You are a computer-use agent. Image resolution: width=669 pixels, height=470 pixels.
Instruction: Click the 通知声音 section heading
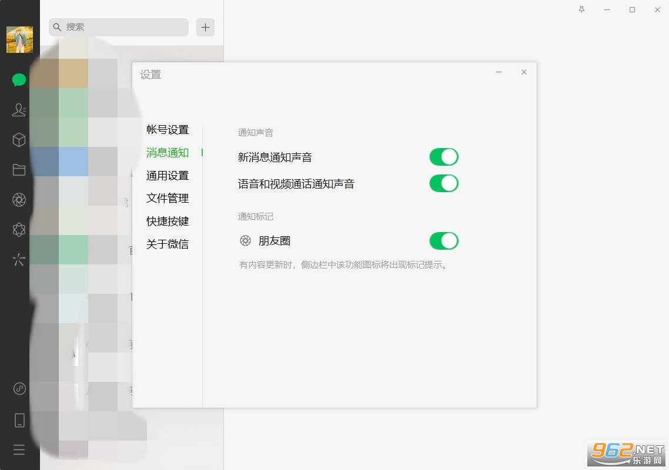pos(256,133)
